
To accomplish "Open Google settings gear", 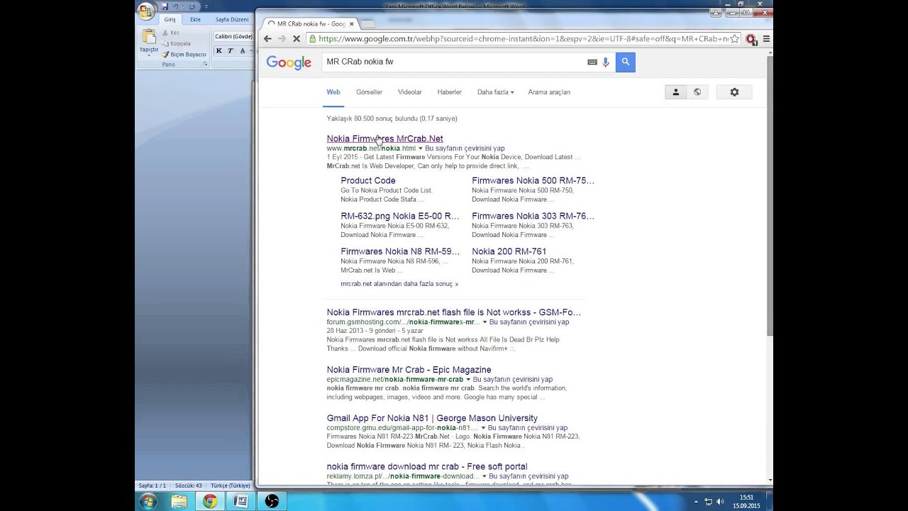I will [734, 92].
